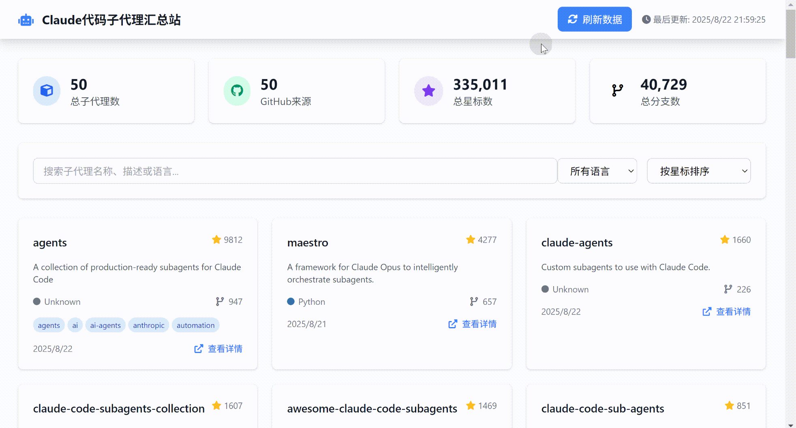
Task: Click the '9812' star count on agents card
Action: [233, 240]
